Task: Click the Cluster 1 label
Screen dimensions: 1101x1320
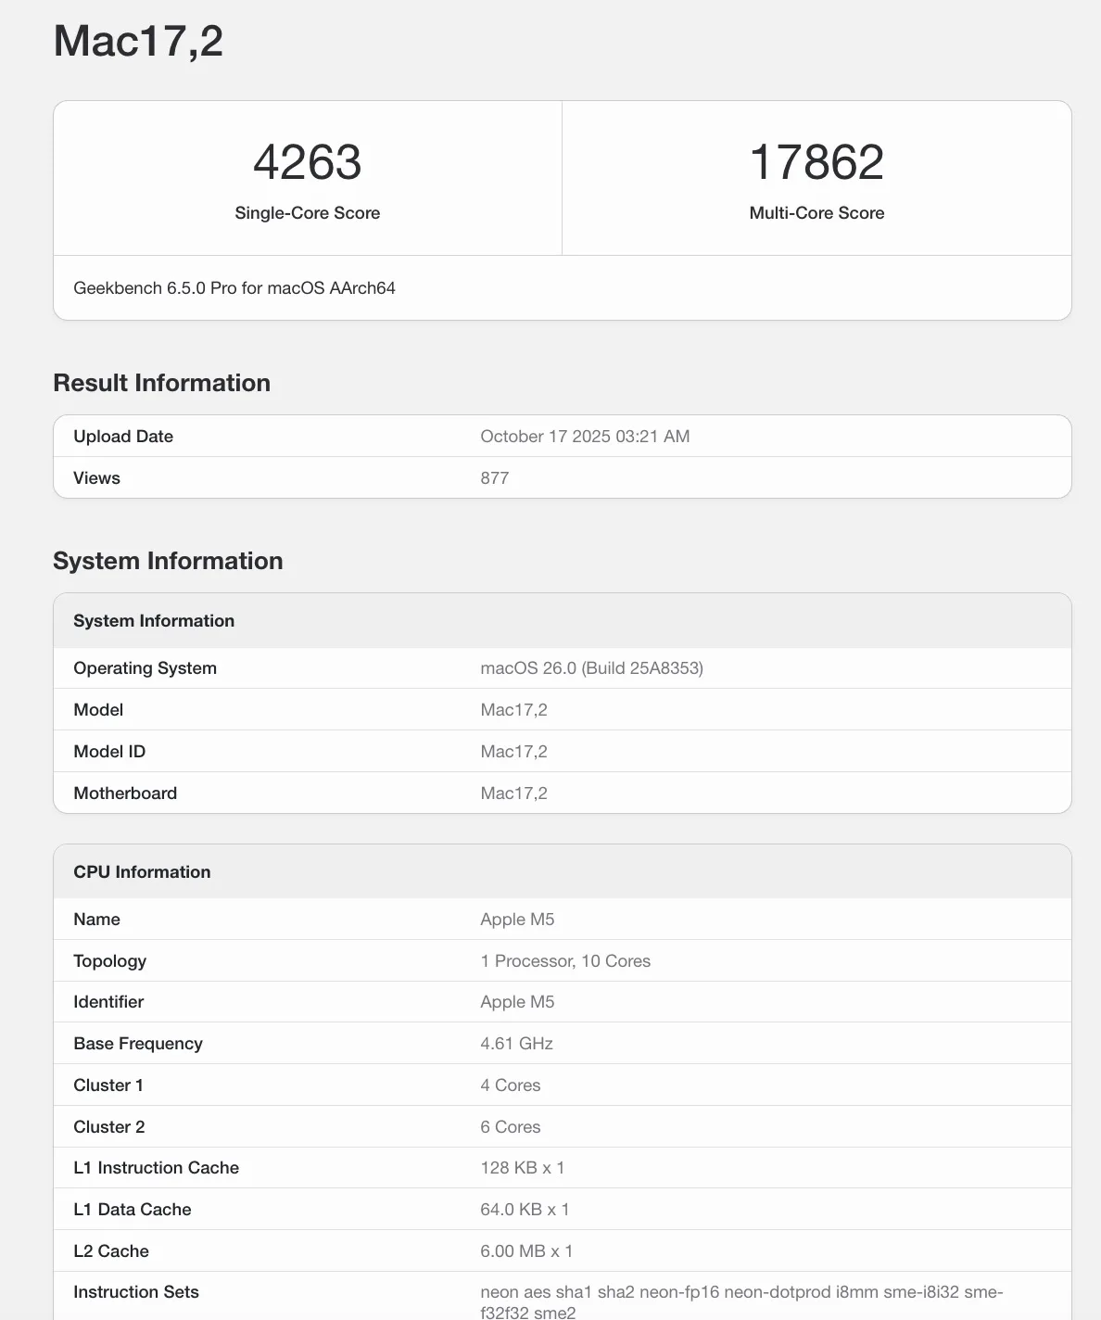Action: click(108, 1085)
